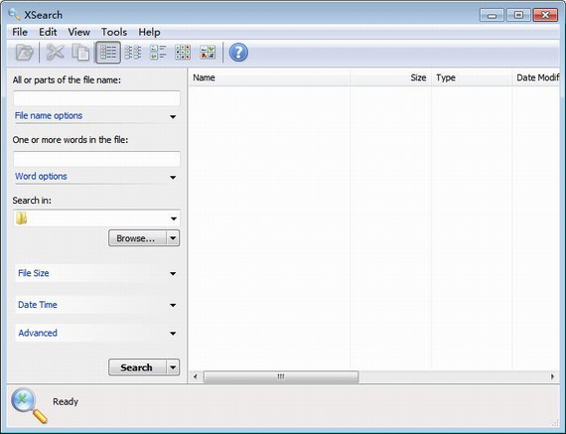Screen dimensions: 566x434
Task: Open the View menu
Action: [x=79, y=32]
